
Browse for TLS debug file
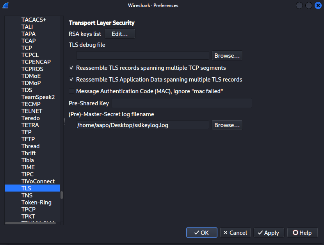(227, 56)
